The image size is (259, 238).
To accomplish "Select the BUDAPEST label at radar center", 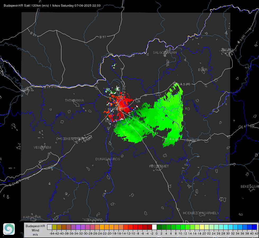I will (116, 109).
